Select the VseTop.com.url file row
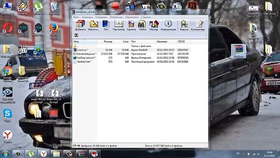Viewport: 280px width, 158px height. tap(132, 57)
